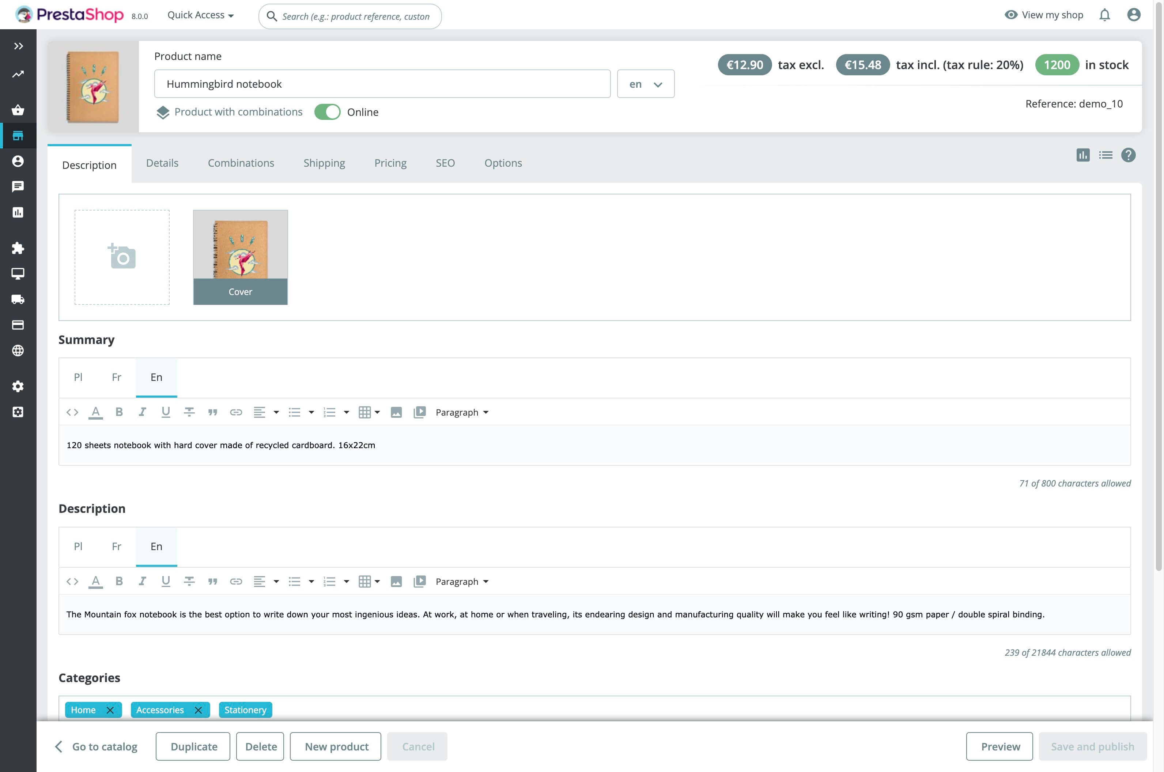This screenshot has height=772, width=1164.
Task: Open the Dashboard trending icon in sidebar
Action: coord(18,74)
